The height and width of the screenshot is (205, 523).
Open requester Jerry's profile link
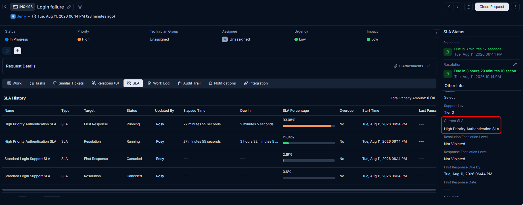click(x=22, y=16)
